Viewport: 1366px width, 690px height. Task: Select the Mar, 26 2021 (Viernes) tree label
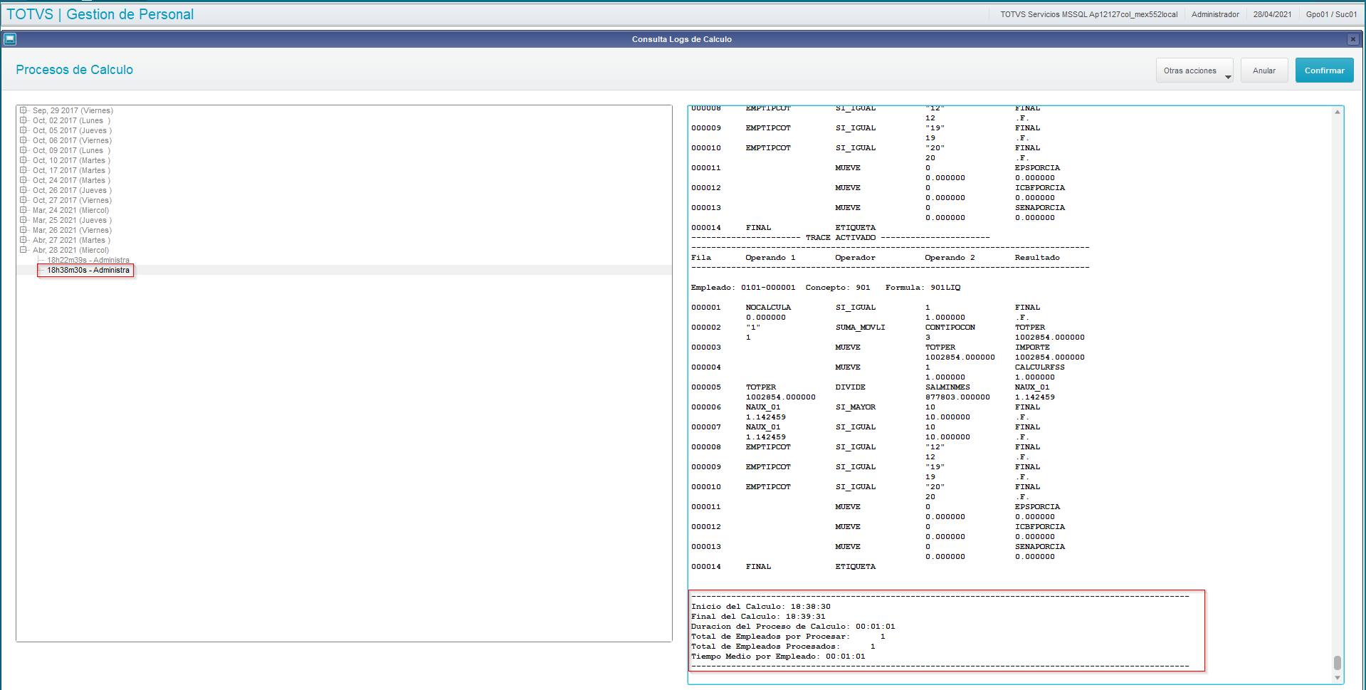(72, 230)
